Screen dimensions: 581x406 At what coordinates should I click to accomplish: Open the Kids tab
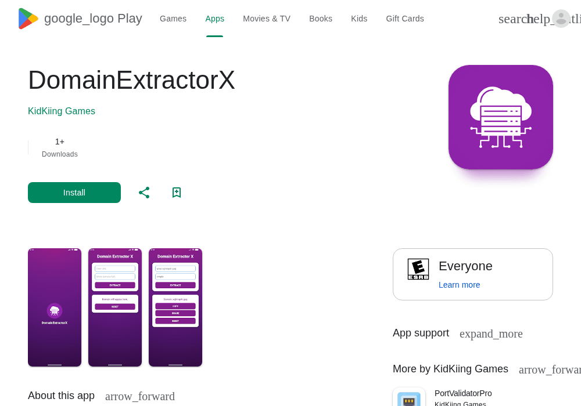pos(359,19)
